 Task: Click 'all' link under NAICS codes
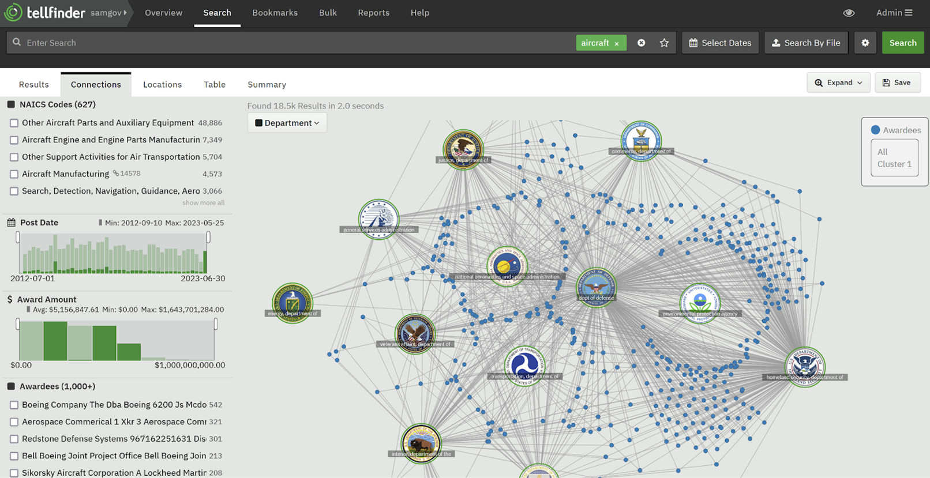coord(220,203)
